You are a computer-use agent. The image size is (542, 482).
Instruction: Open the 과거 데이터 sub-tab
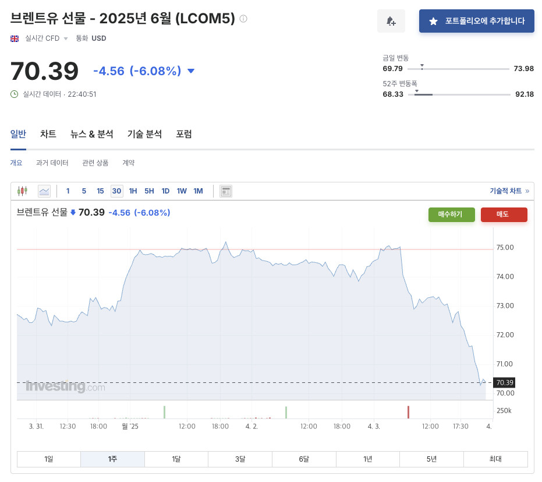click(x=52, y=163)
